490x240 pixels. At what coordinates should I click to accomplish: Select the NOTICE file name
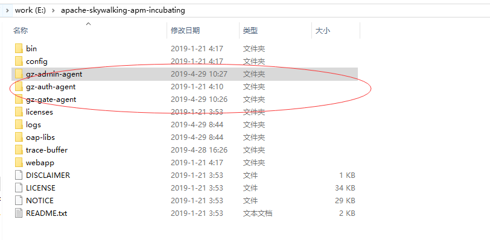40,200
